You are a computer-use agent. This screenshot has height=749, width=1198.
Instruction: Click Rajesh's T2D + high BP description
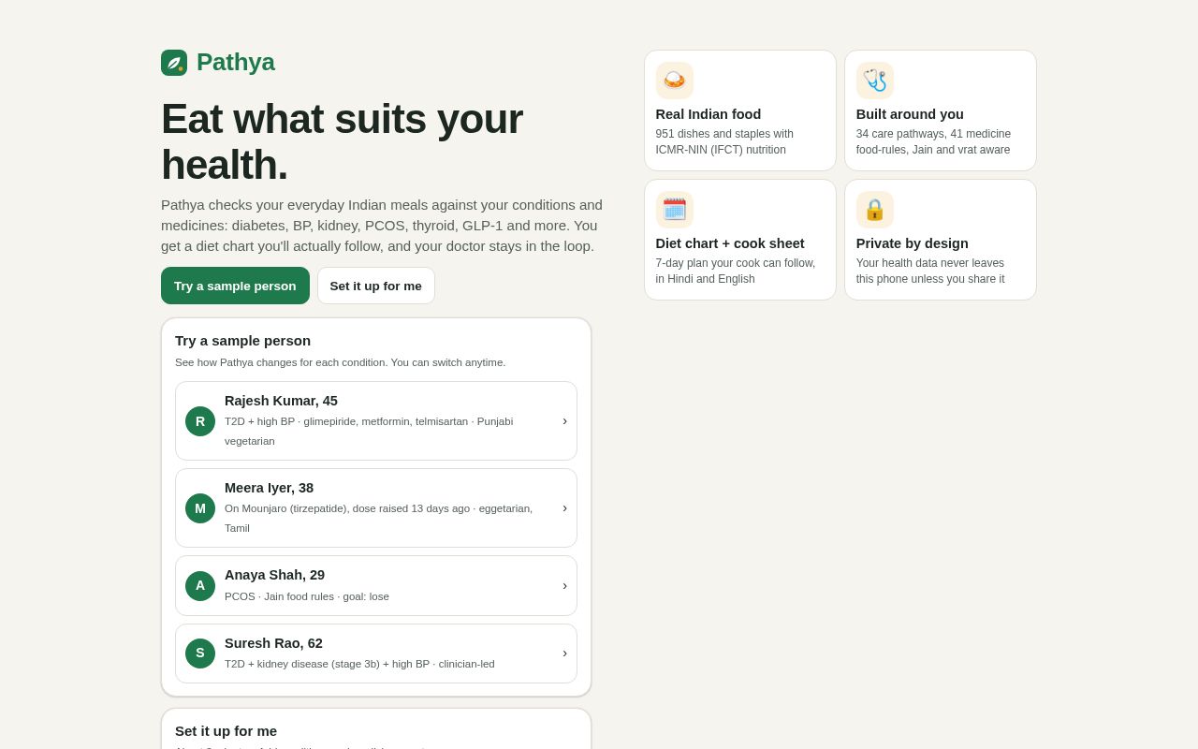369,431
